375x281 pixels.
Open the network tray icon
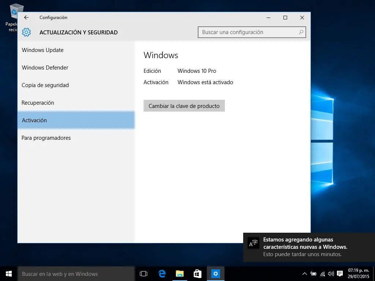[x=323, y=274]
